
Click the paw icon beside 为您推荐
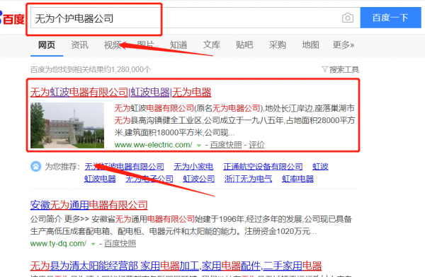pyautogui.click(x=36, y=166)
